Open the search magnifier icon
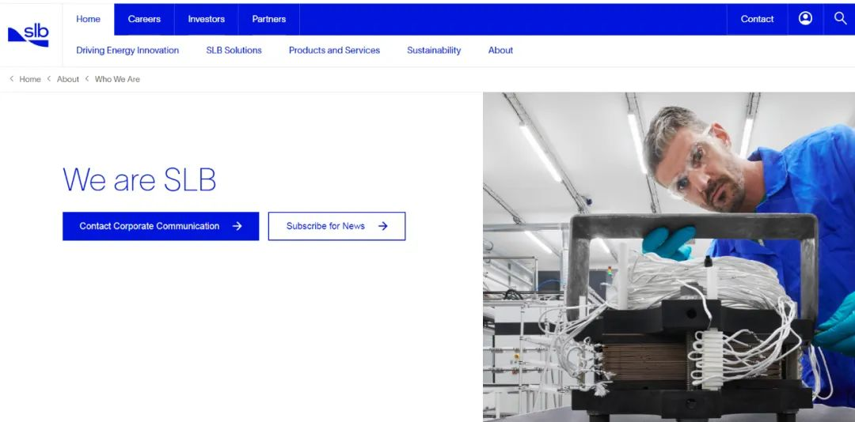 pyautogui.click(x=840, y=18)
